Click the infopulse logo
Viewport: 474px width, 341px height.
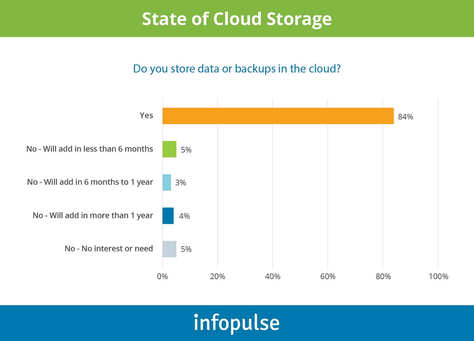(237, 323)
